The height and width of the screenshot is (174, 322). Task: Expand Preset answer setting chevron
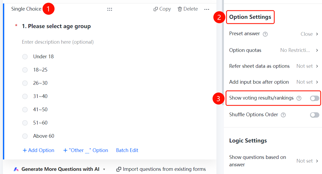tap(317, 34)
